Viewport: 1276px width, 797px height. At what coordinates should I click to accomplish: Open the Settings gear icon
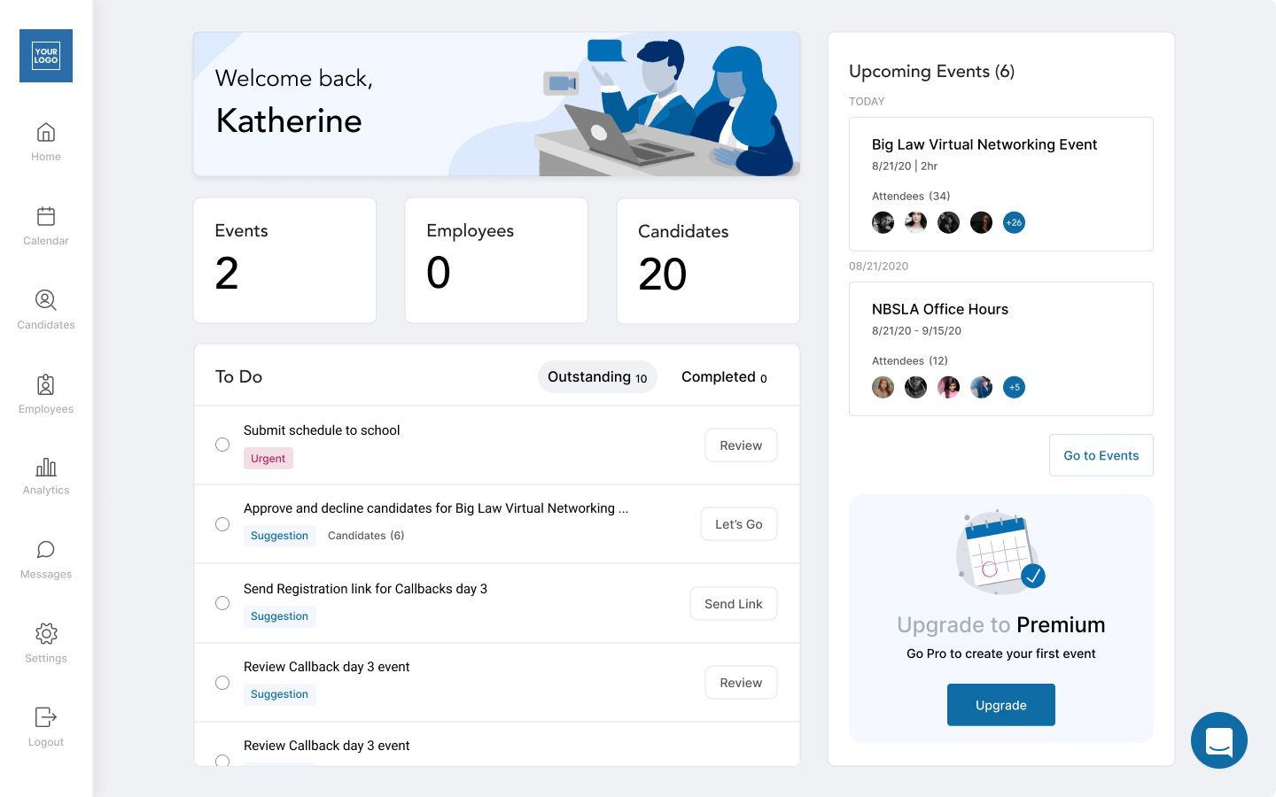click(x=46, y=634)
